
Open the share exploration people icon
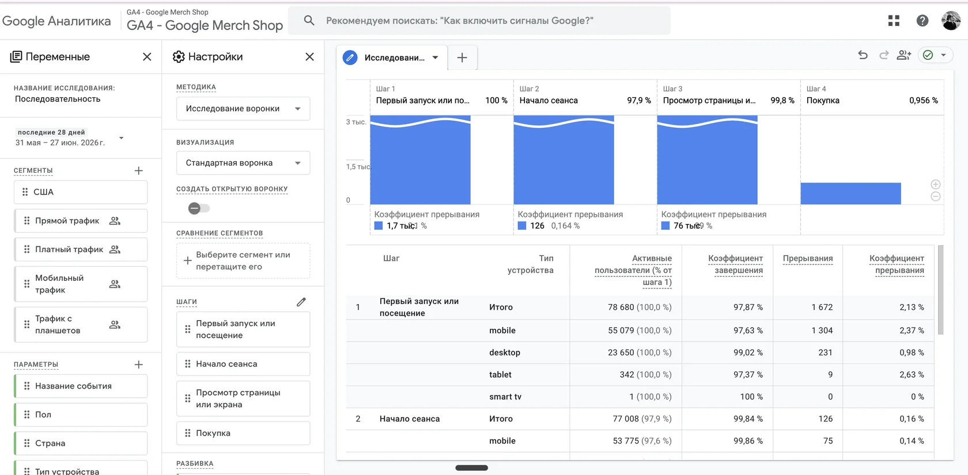(904, 55)
